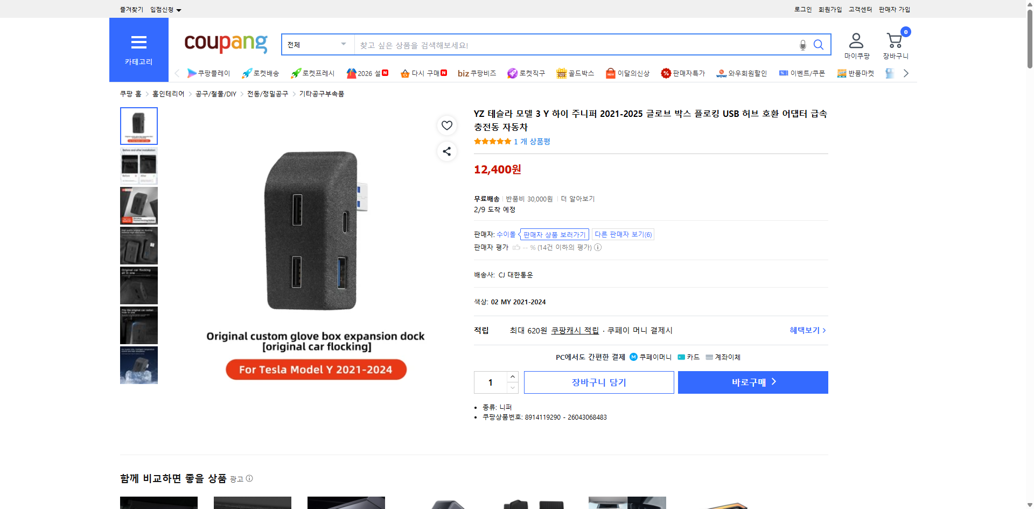This screenshot has height=509, width=1034.
Task: Share the product via the share icon
Action: [446, 151]
